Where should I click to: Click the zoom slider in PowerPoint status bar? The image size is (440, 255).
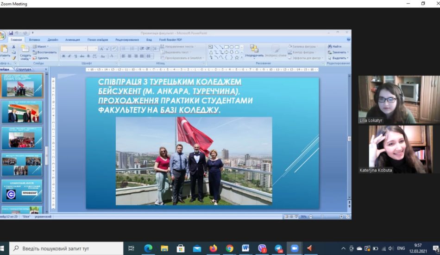(x=326, y=217)
